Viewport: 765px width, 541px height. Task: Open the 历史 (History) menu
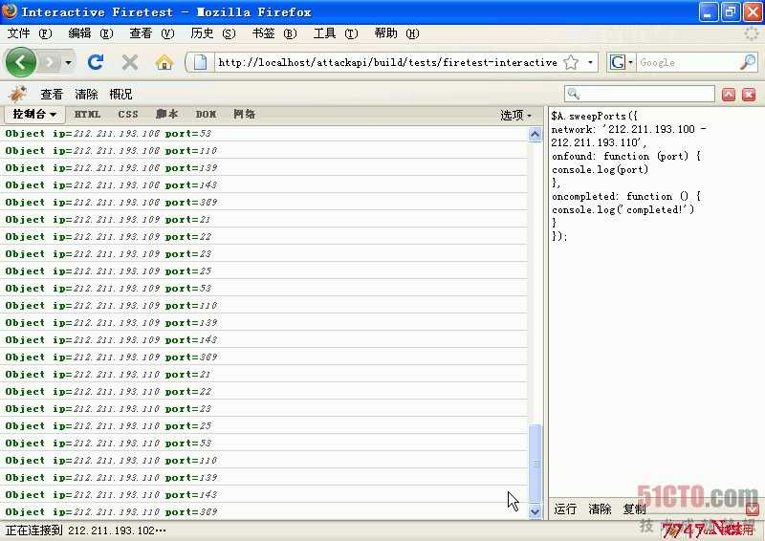[213, 33]
